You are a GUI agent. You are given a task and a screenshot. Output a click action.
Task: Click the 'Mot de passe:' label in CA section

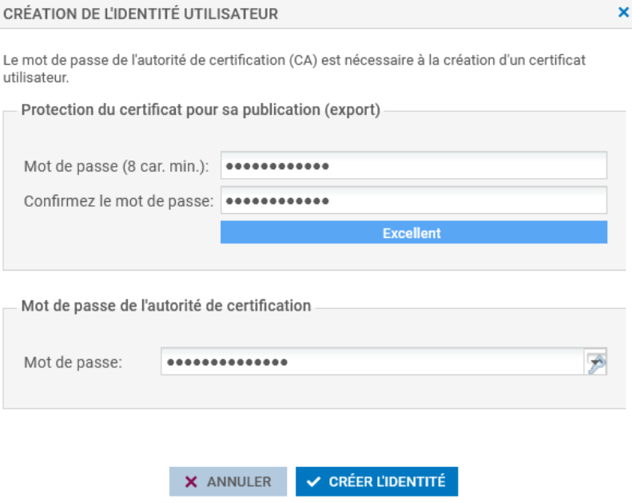coord(73,362)
